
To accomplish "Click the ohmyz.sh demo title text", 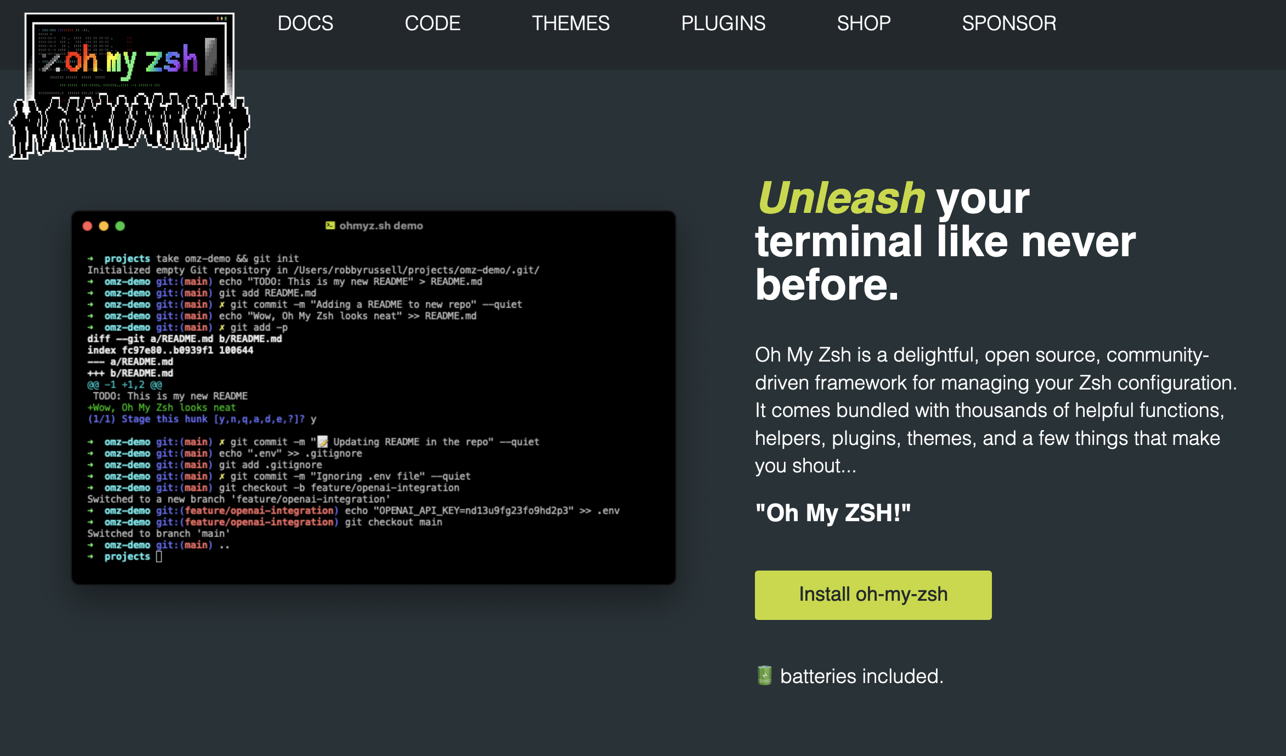I will [381, 225].
